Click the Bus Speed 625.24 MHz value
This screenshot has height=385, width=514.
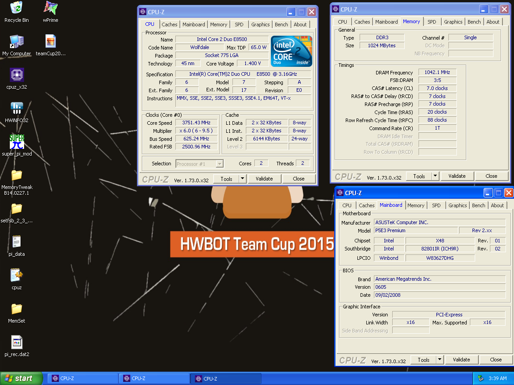(x=196, y=139)
